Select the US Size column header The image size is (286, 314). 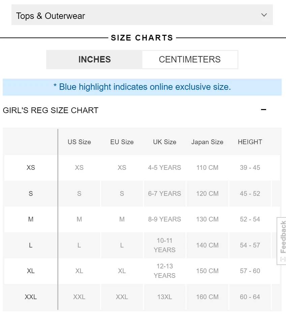coord(79,142)
